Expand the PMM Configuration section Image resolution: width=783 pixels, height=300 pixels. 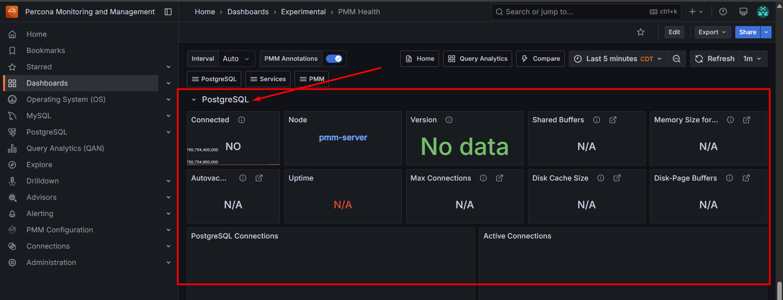(x=169, y=230)
